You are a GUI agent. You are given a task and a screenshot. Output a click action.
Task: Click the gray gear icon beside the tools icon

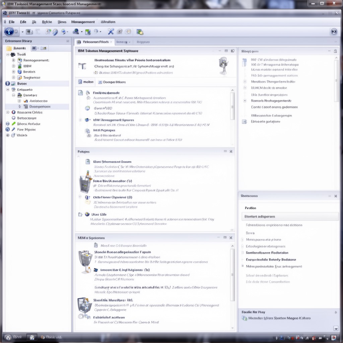[x=120, y=32]
